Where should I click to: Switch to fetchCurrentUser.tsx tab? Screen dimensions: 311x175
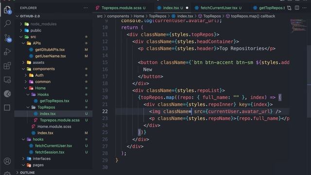tap(219, 8)
